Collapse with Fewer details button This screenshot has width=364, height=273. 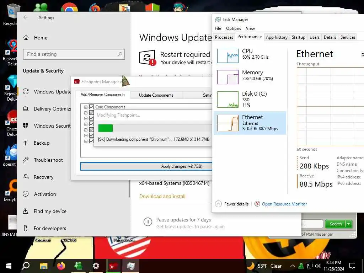pyautogui.click(x=232, y=204)
